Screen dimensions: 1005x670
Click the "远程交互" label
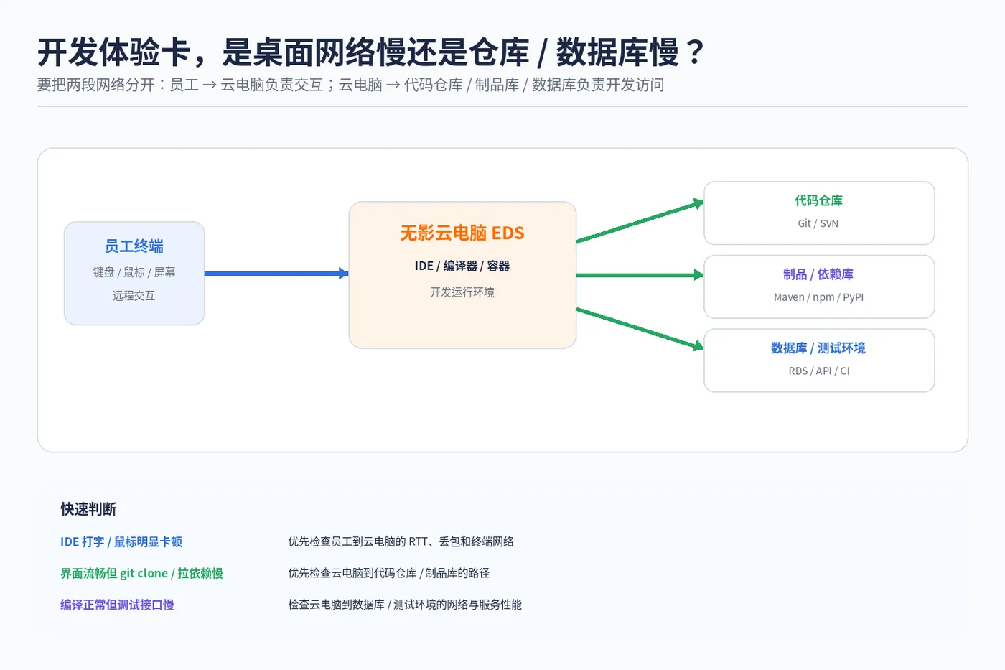134,295
